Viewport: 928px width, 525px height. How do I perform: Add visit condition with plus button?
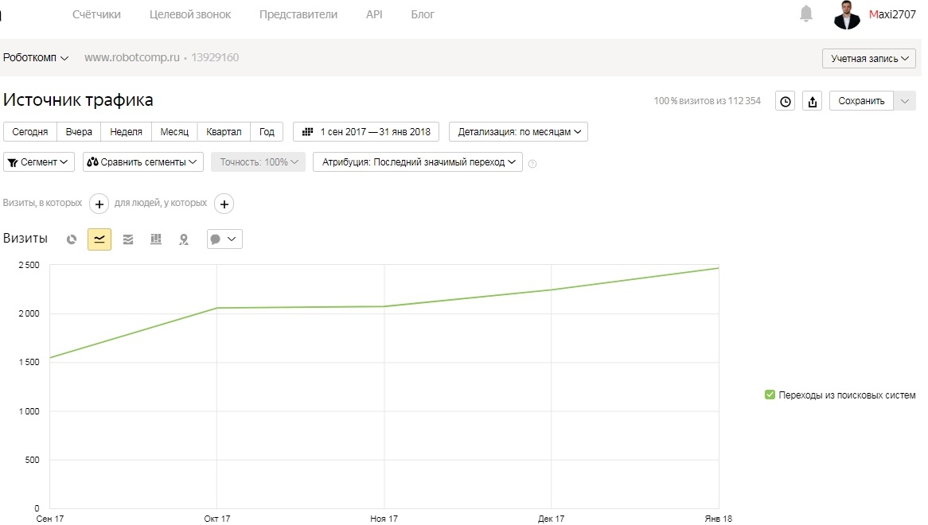(x=99, y=204)
